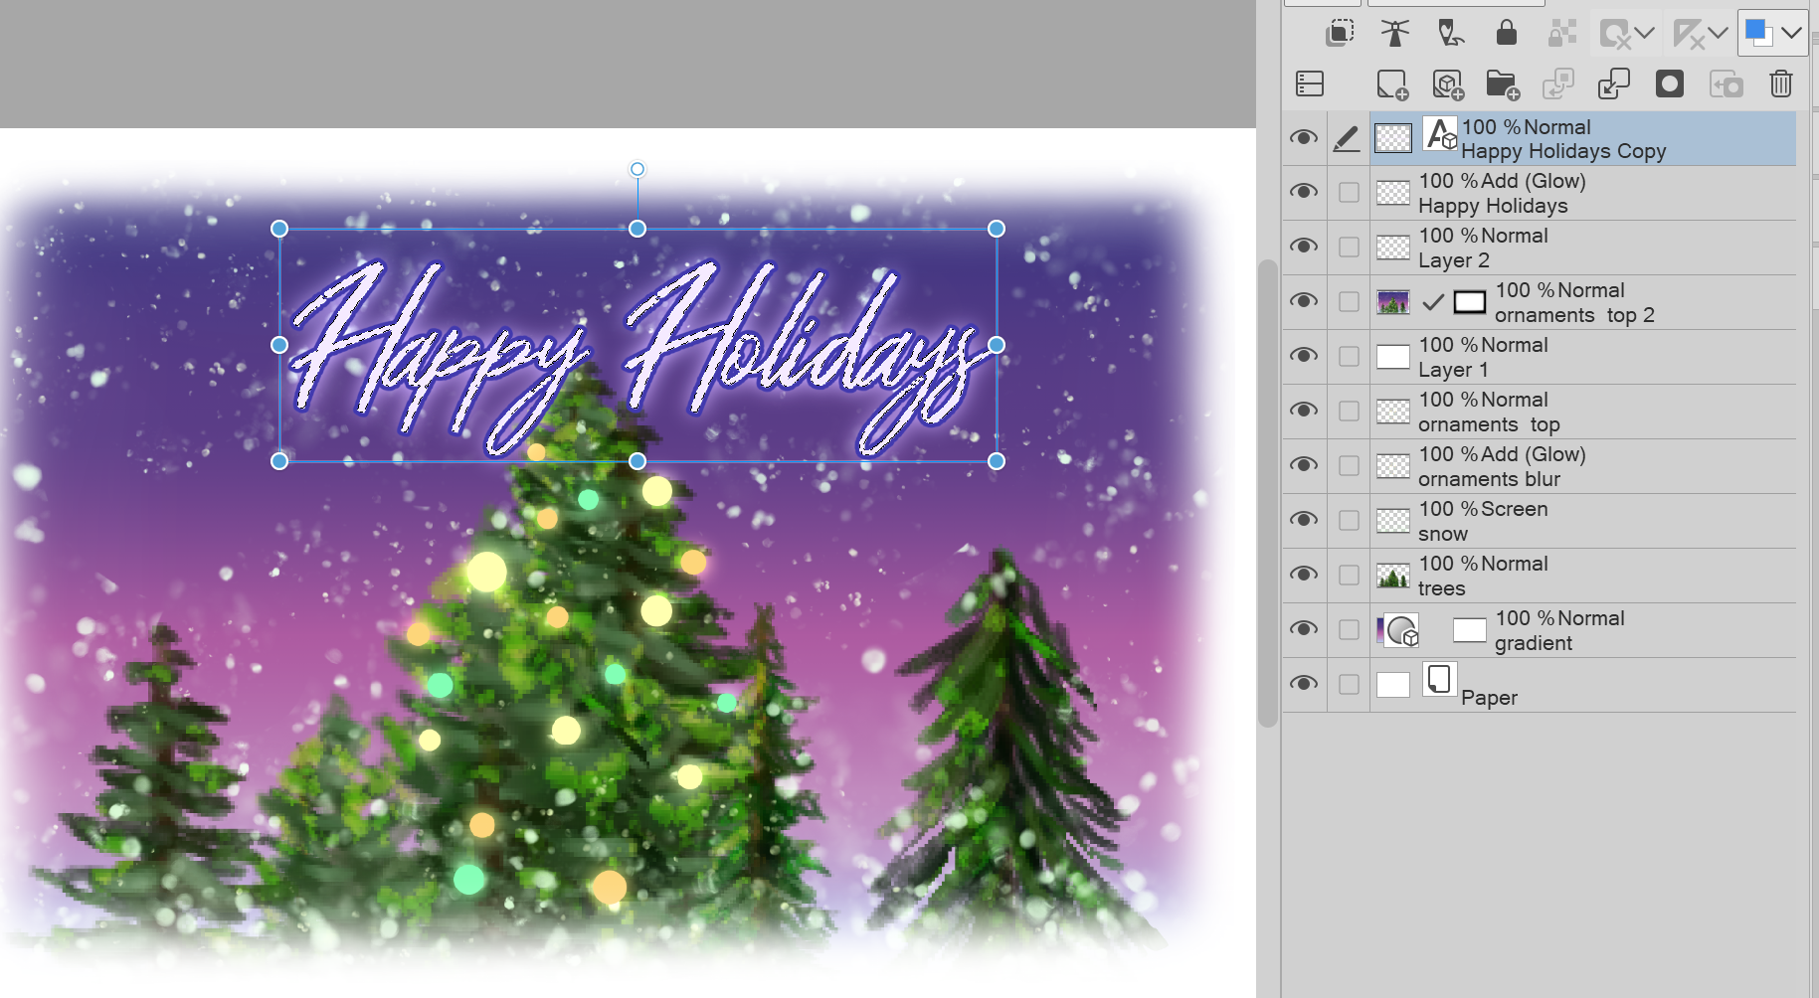
Task: Hide Layer 2 using its eye
Action: coord(1304,247)
